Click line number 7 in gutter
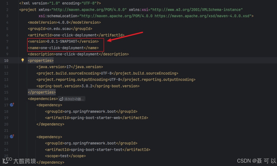The height and width of the screenshot is (166, 277). point(7,41)
